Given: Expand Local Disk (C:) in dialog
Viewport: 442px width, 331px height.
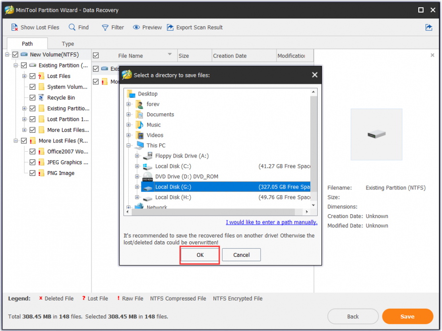Looking at the screenshot, I should [137, 166].
